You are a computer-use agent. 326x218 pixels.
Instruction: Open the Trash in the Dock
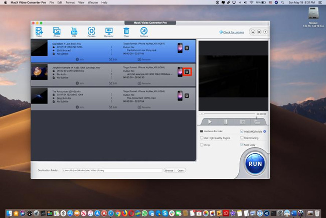point(317,213)
